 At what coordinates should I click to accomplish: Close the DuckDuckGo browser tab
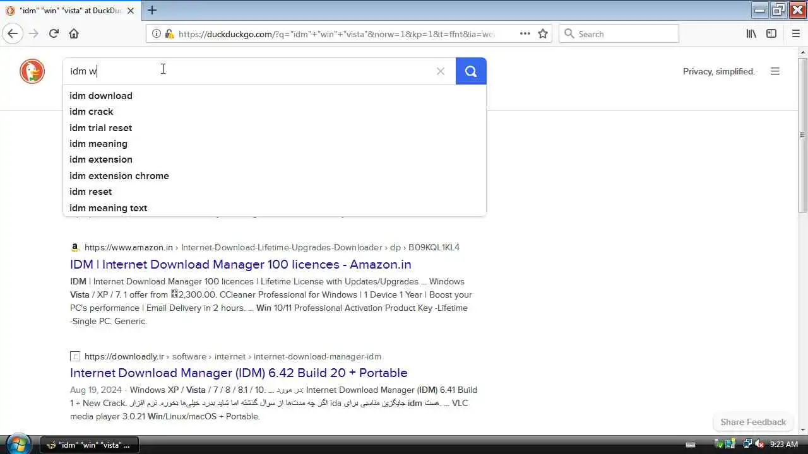coord(131,11)
